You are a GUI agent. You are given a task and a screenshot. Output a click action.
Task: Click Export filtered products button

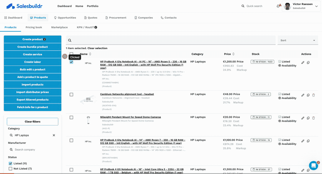point(32,100)
